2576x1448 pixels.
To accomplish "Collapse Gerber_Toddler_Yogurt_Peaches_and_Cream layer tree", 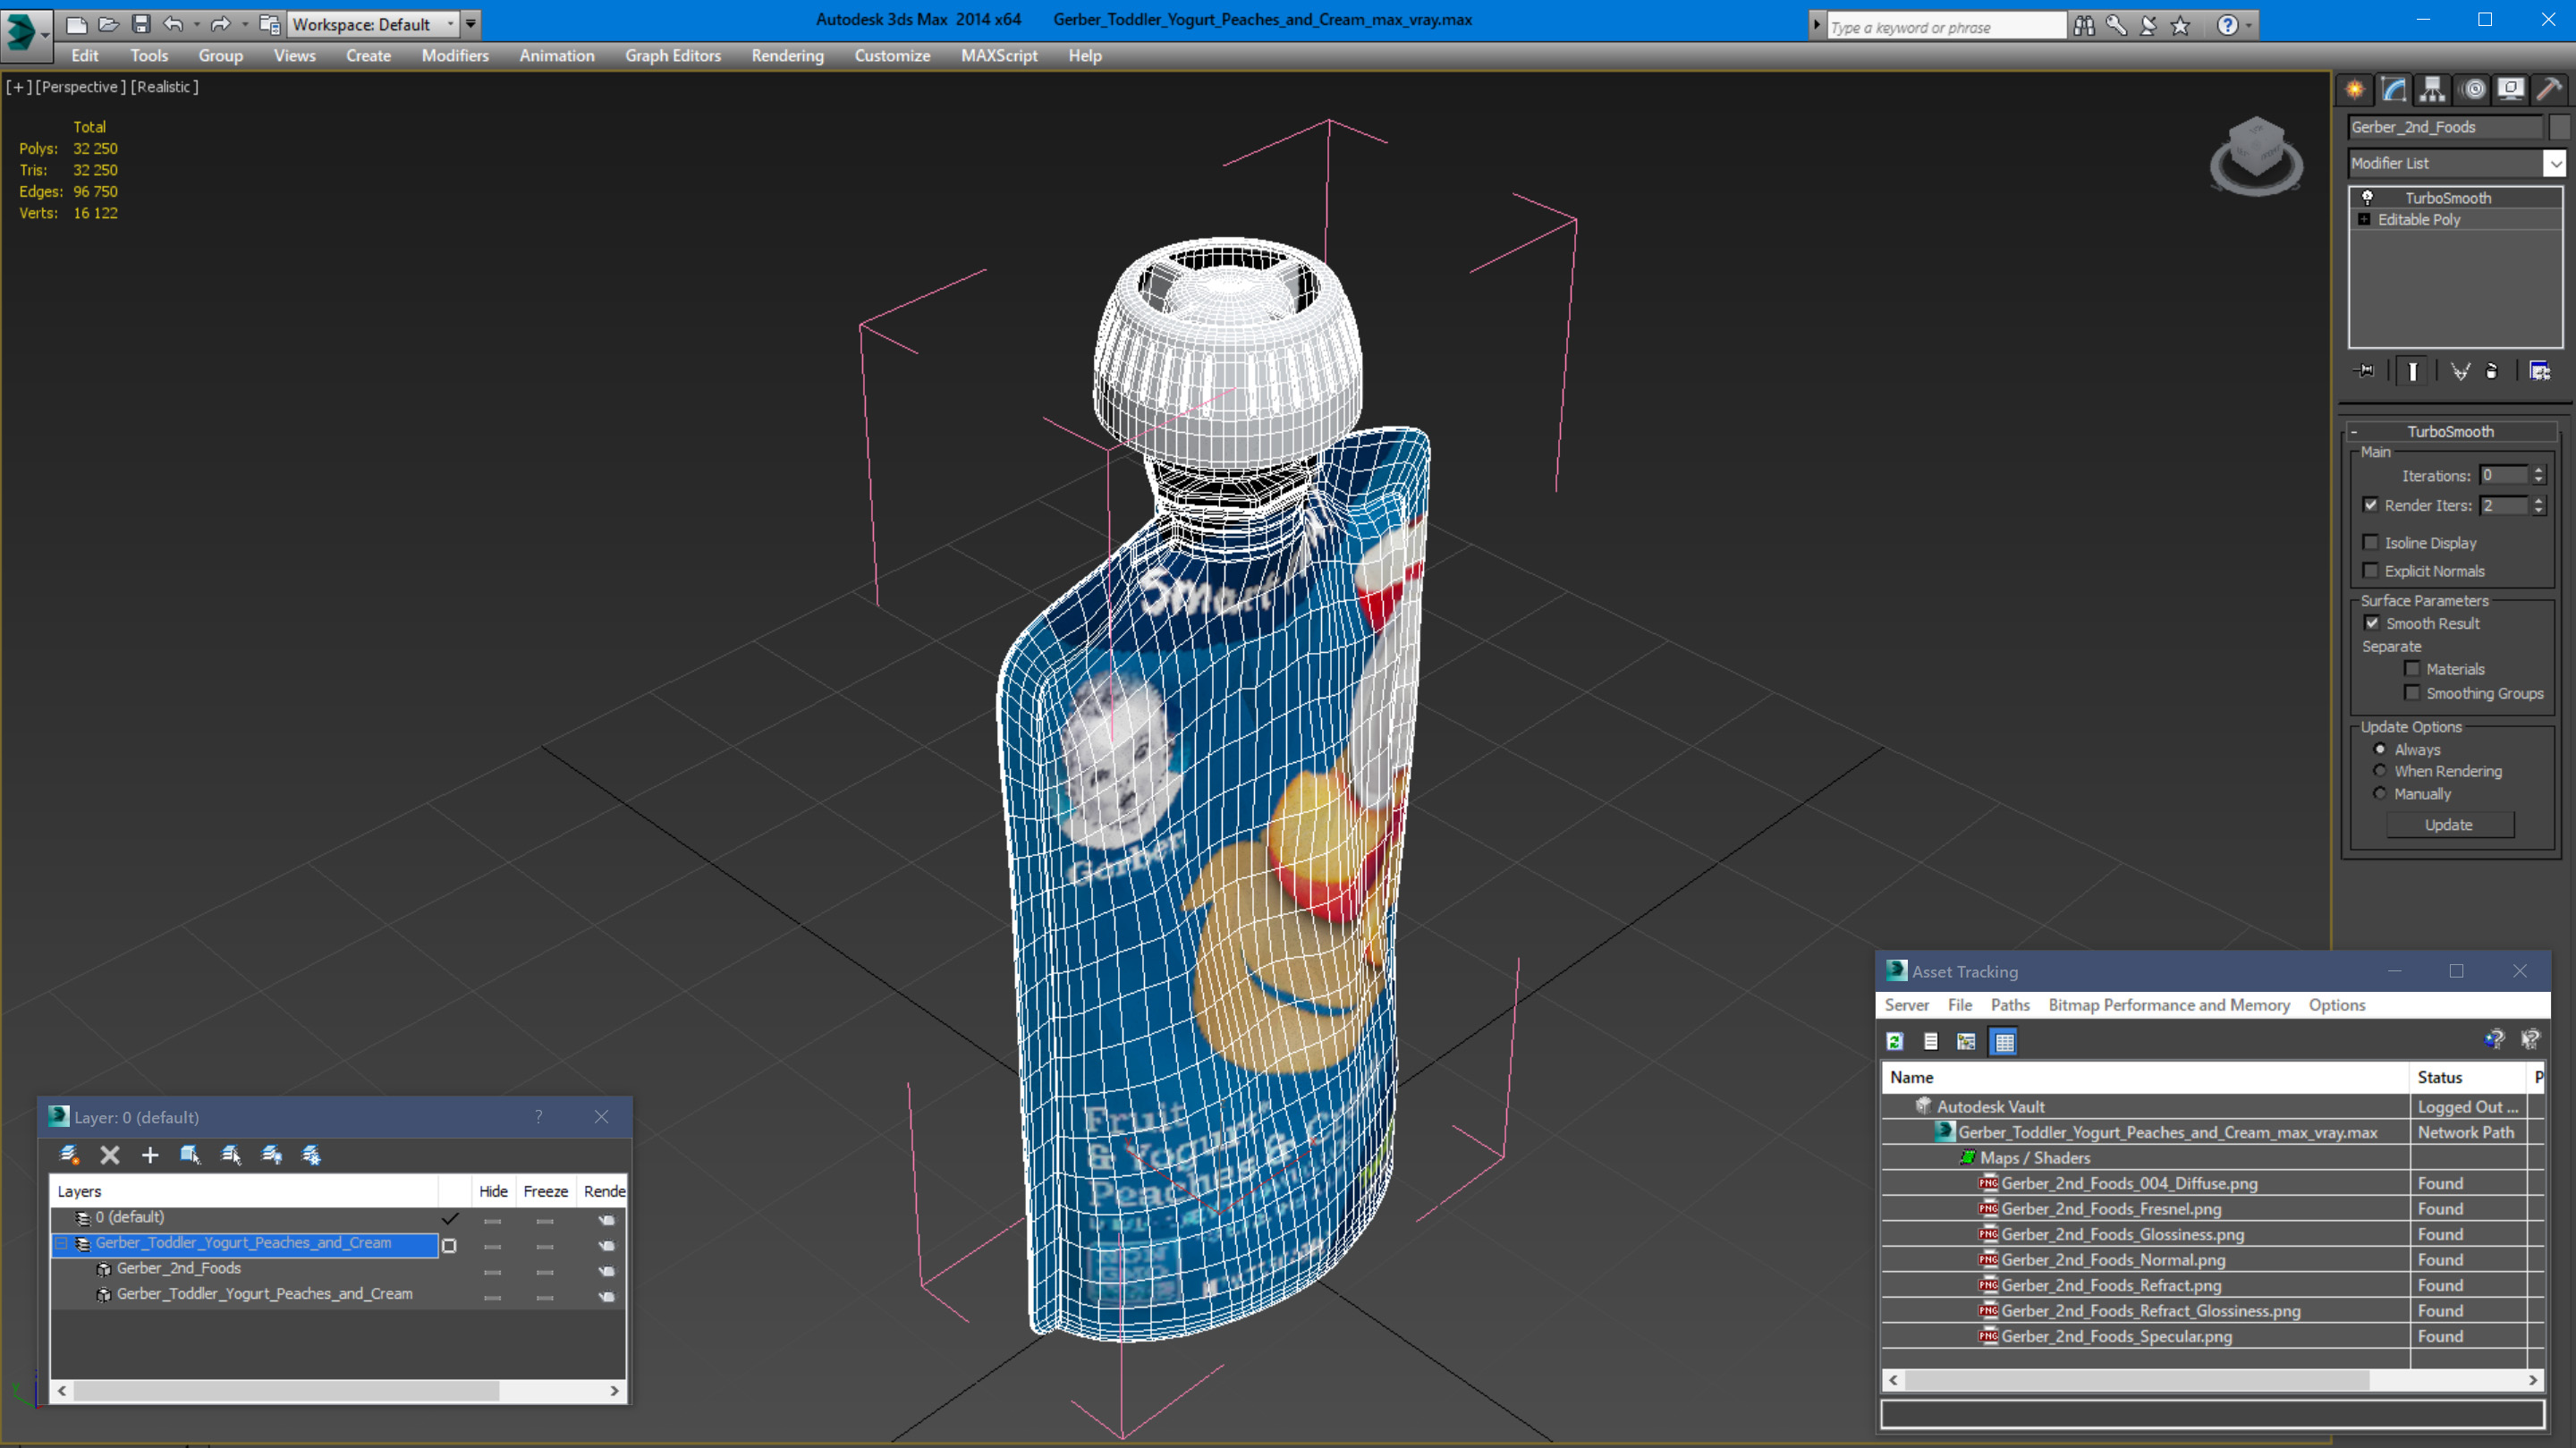I will pos(61,1243).
